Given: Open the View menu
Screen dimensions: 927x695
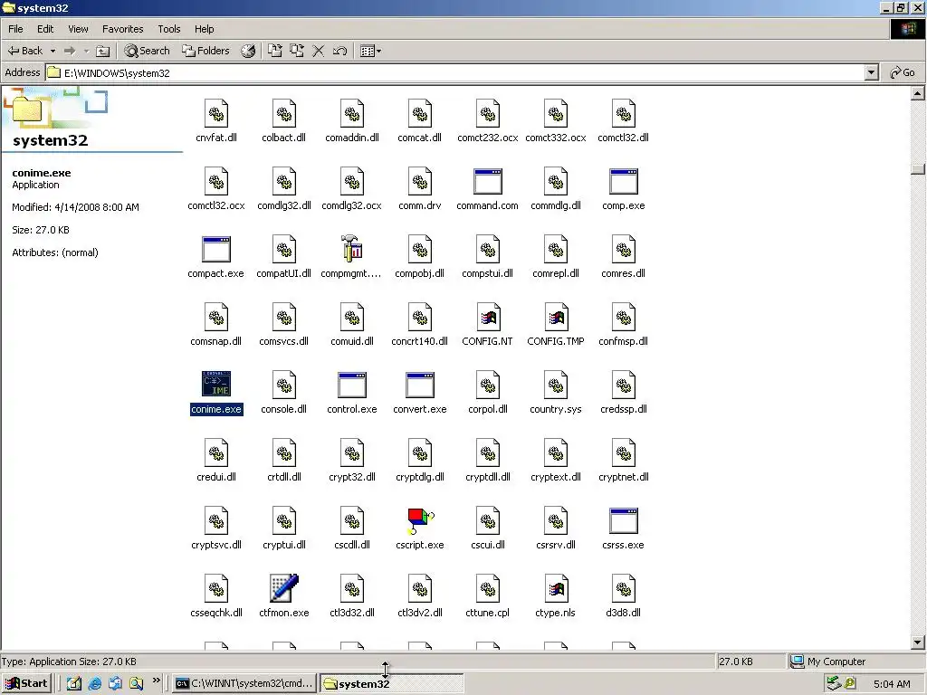Looking at the screenshot, I should (x=78, y=29).
